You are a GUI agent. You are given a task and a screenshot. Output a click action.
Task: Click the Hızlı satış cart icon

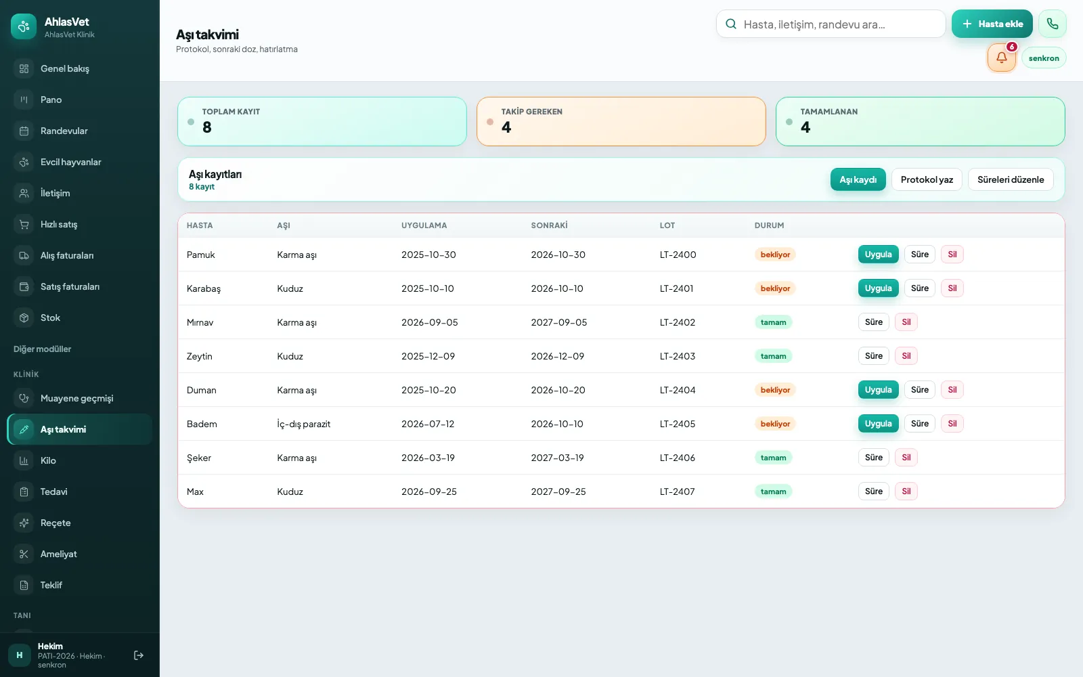(24, 224)
